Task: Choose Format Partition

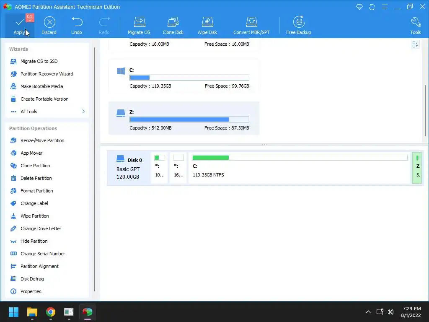Action: 37,191
